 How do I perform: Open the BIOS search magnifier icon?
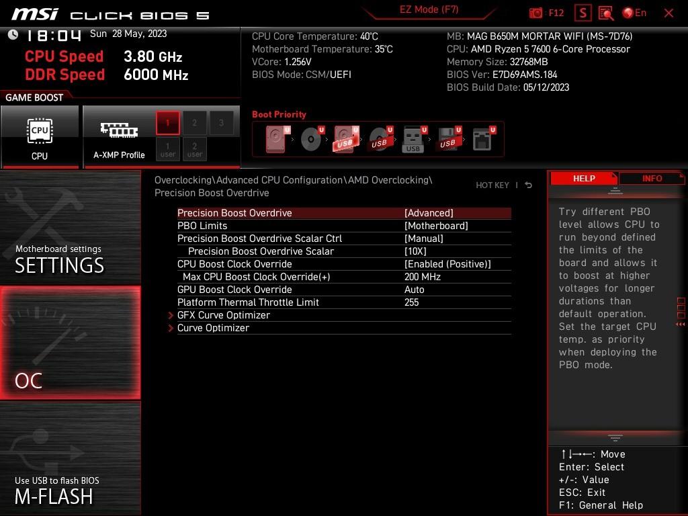(606, 13)
